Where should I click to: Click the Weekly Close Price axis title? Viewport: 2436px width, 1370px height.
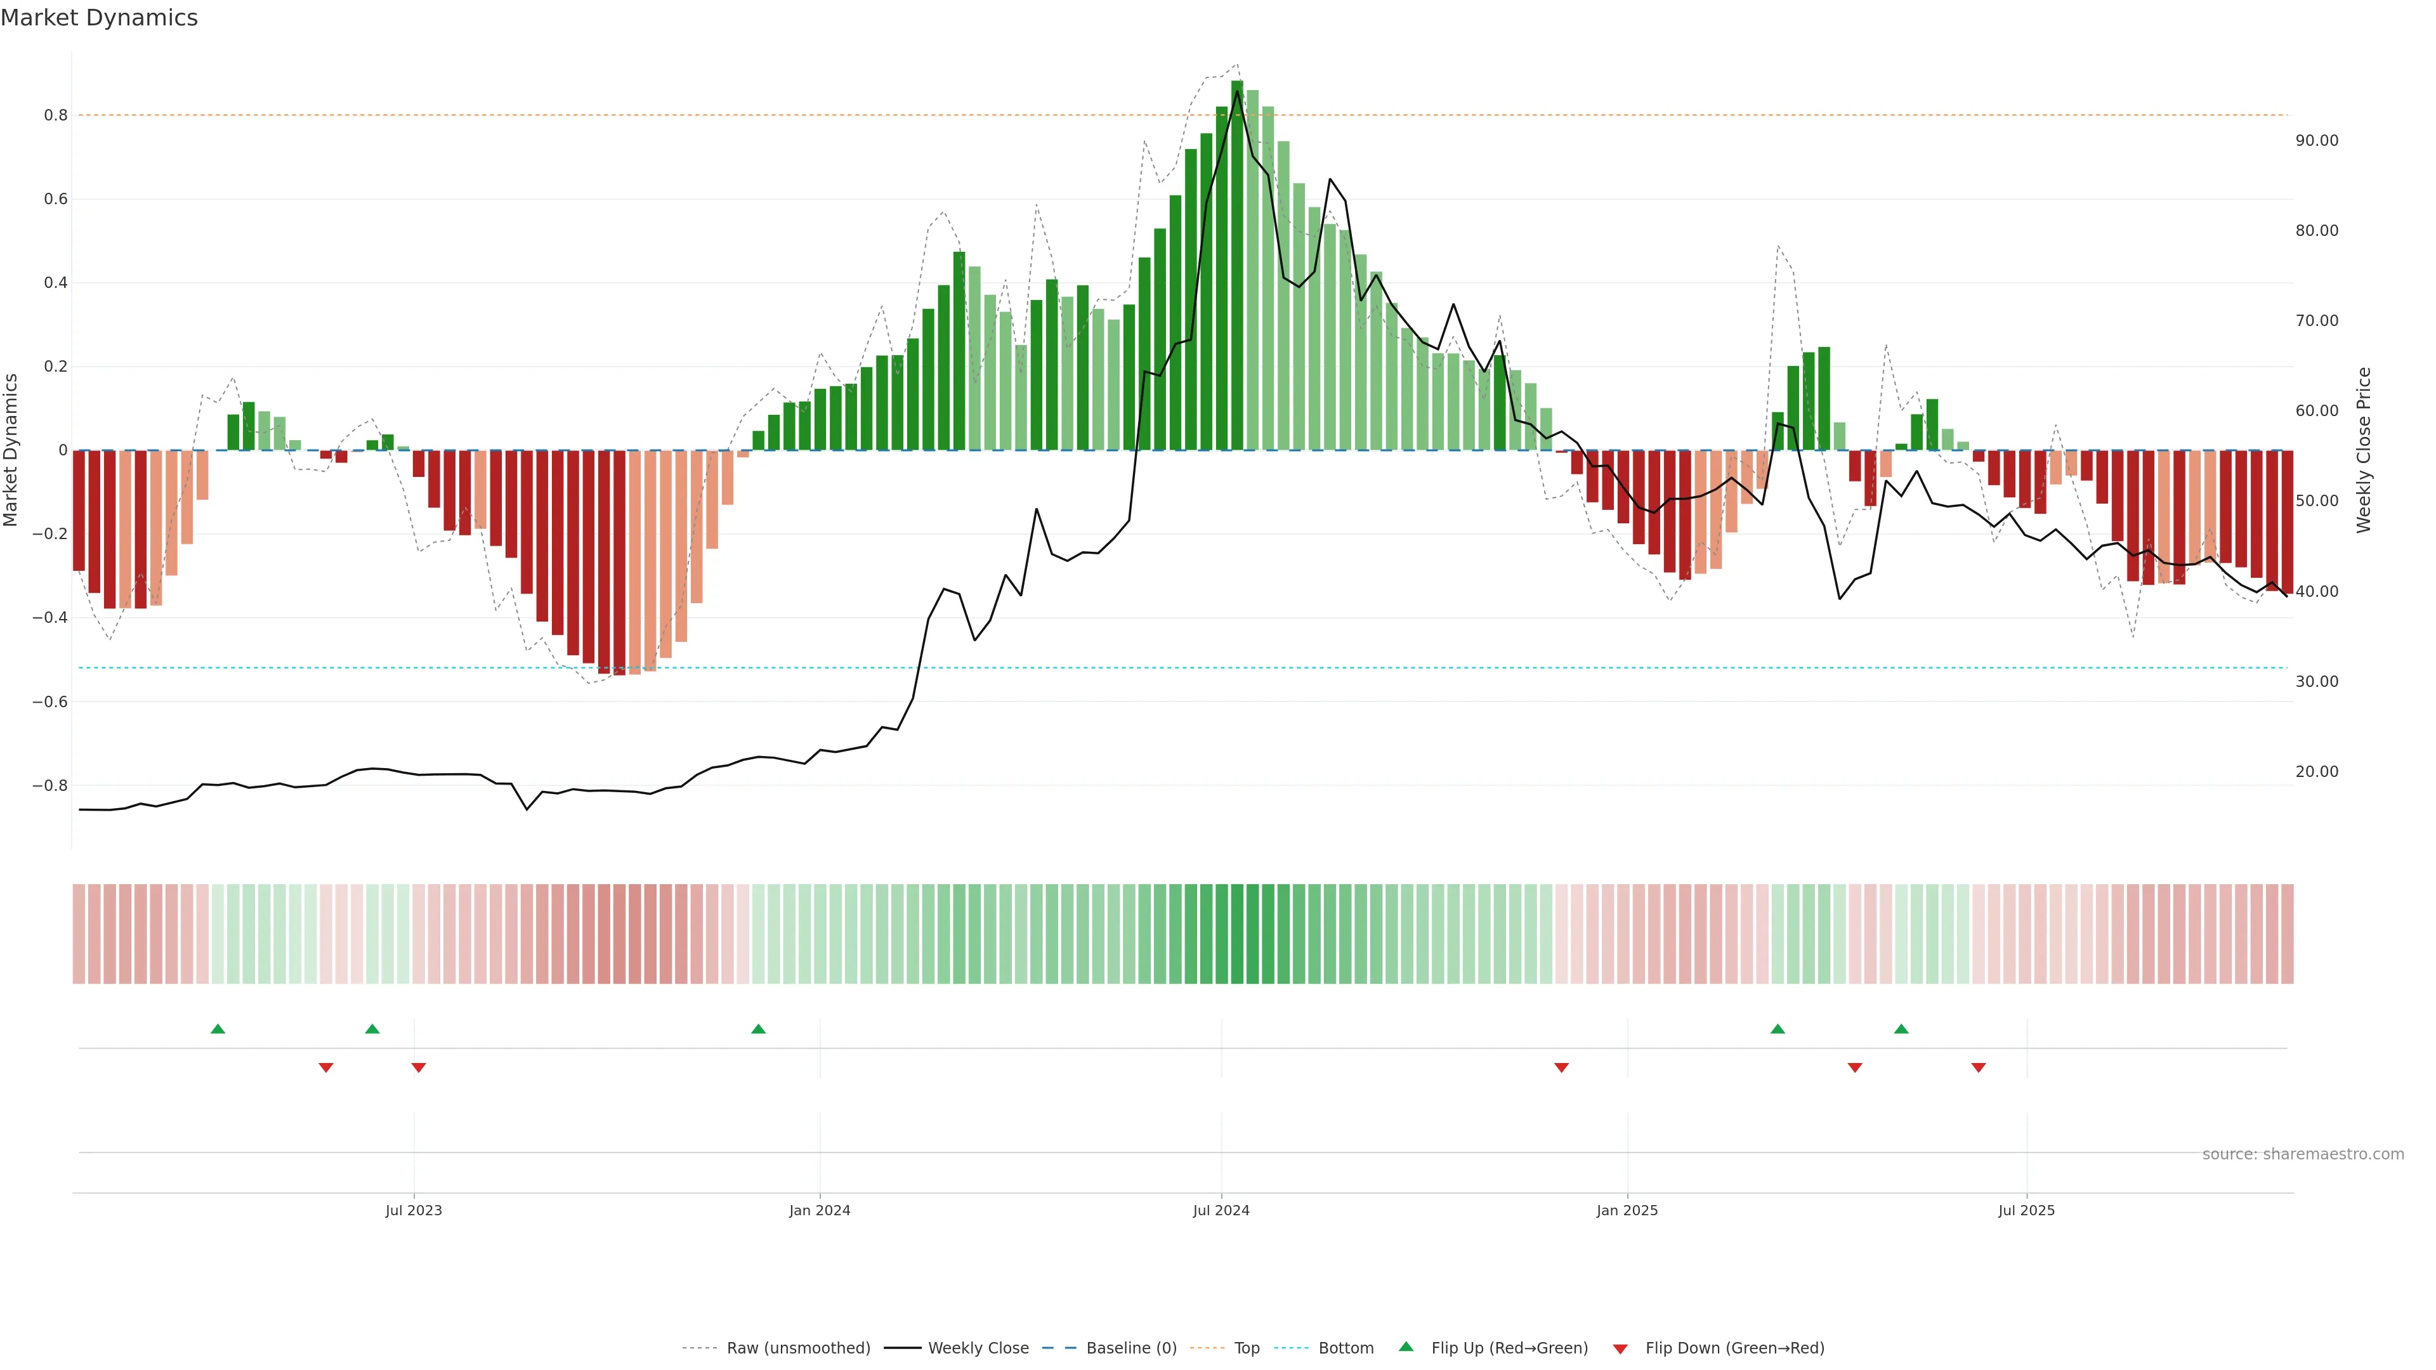[x=2364, y=450]
